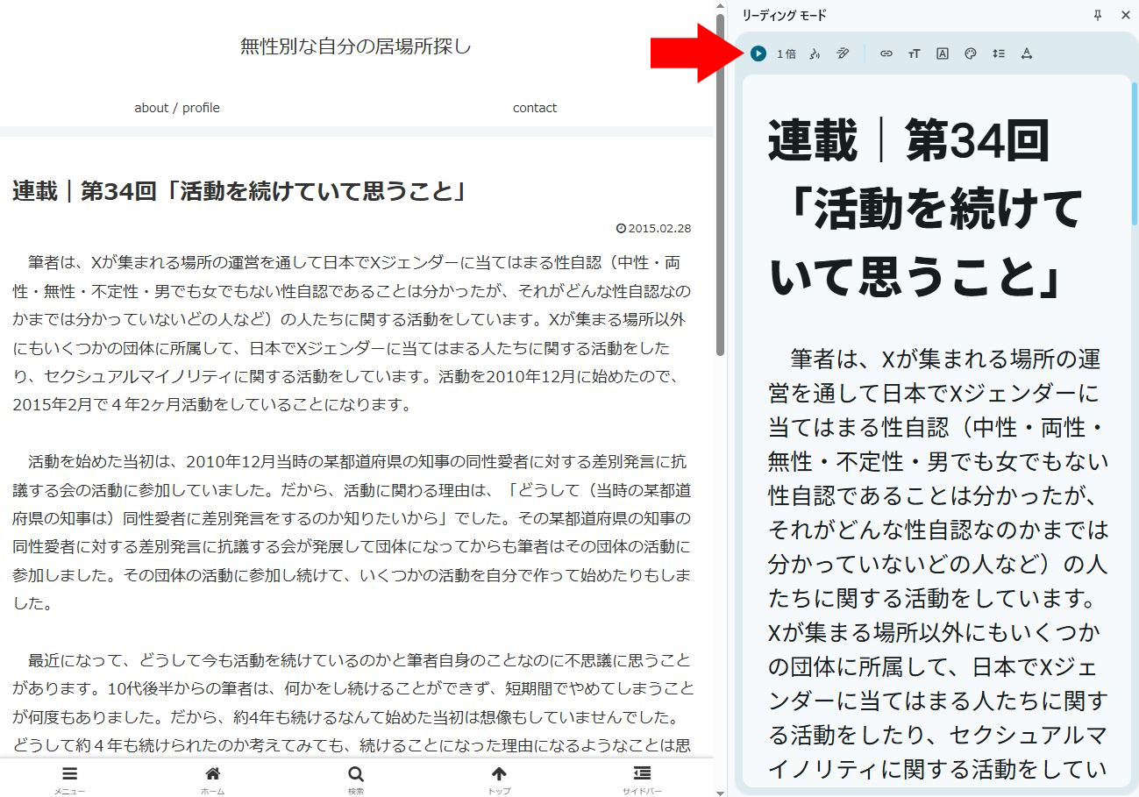Start read aloud with play button

click(758, 53)
